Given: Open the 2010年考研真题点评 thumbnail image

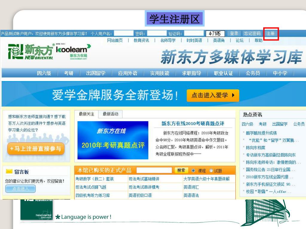Looking at the screenshot, I should click(x=113, y=140).
